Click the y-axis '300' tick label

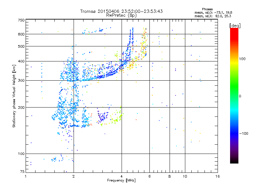21,81
